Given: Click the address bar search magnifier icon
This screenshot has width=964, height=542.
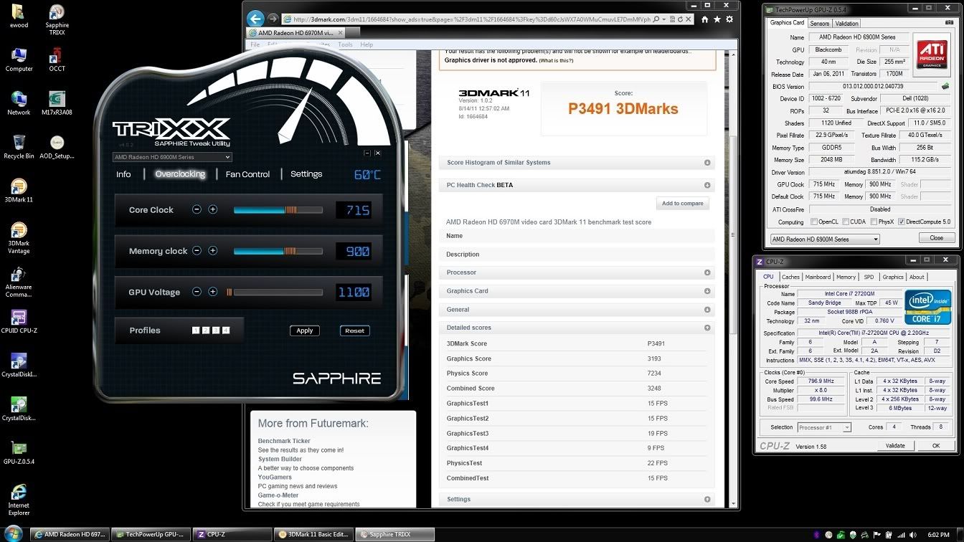Looking at the screenshot, I should [658, 19].
